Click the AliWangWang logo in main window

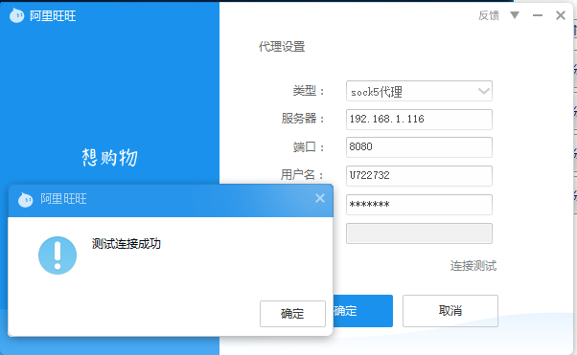(16, 15)
